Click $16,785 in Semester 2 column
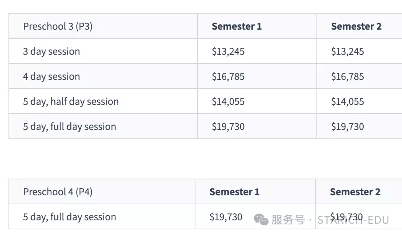This screenshot has width=402, height=236. [347, 76]
